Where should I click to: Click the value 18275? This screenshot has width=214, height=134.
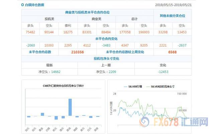(x=68, y=32)
